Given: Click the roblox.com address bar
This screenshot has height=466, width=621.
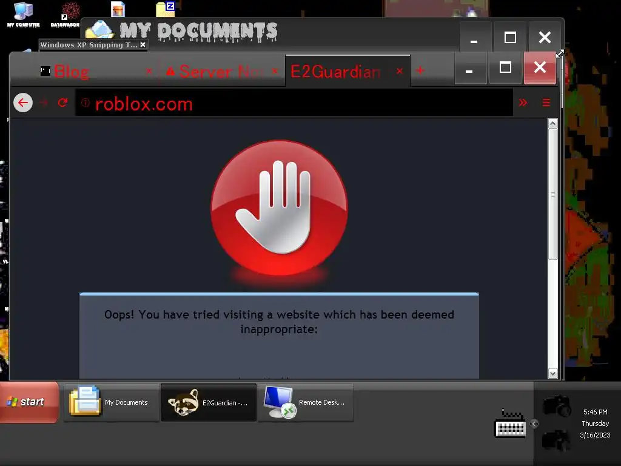Looking at the screenshot, I should click(x=294, y=103).
